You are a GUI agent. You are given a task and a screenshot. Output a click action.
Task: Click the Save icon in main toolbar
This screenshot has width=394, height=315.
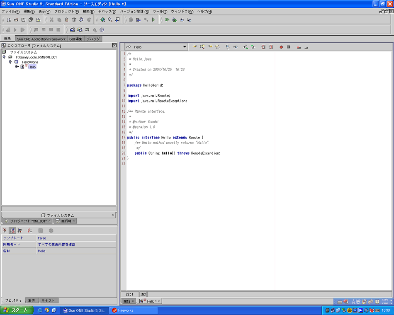tap(23, 19)
